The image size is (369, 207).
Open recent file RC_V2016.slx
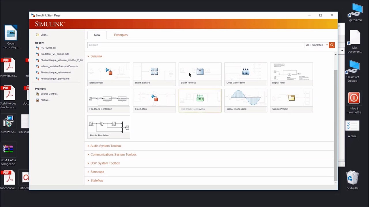coord(48,48)
